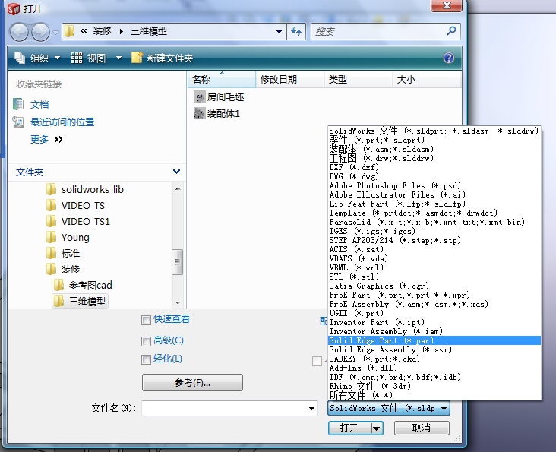Open the 最近访问的位置 link
Image resolution: width=556 pixels, height=452 pixels.
[x=62, y=122]
